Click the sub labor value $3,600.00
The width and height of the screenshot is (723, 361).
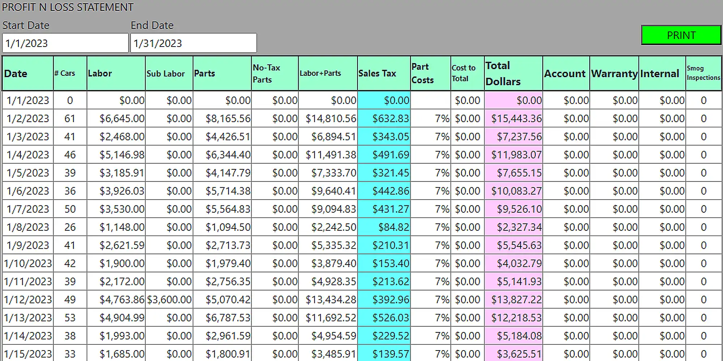[169, 299]
